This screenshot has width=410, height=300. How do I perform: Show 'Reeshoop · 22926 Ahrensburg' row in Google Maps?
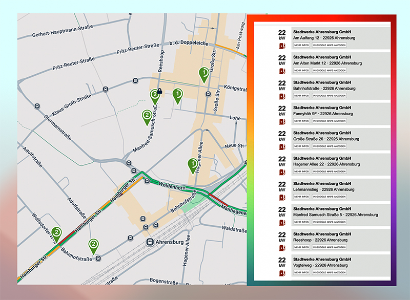[x=330, y=247]
